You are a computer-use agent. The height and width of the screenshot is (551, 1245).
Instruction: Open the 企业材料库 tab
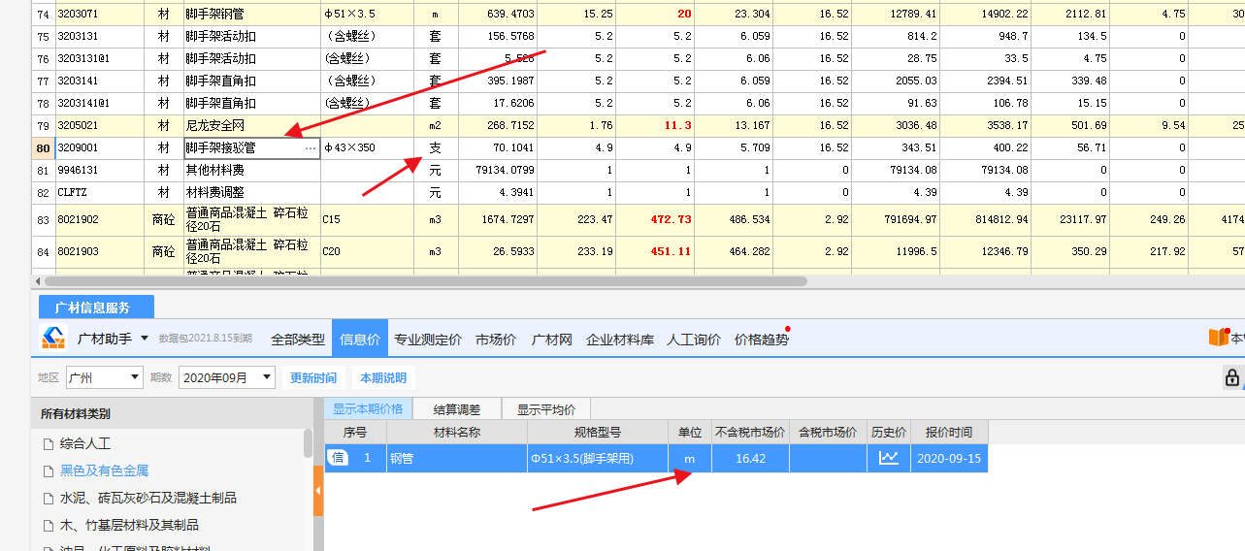point(620,340)
